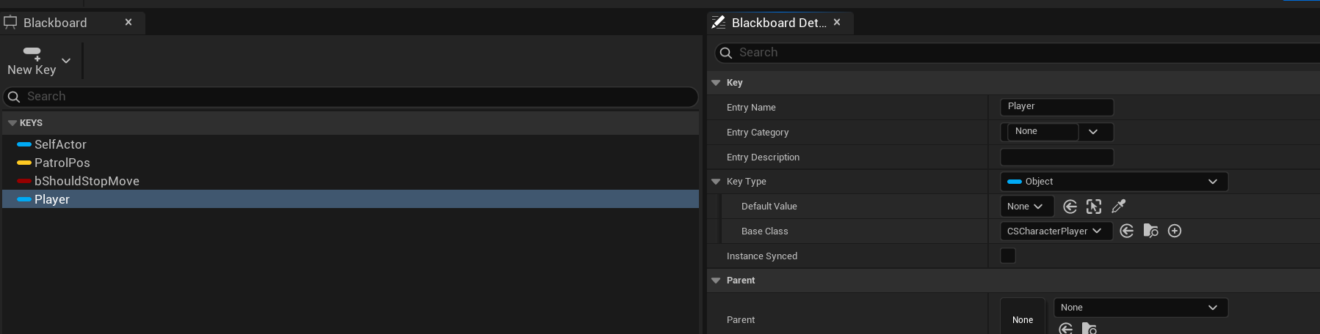
Task: Click the blue SelfActor key color indicator
Action: (x=24, y=144)
